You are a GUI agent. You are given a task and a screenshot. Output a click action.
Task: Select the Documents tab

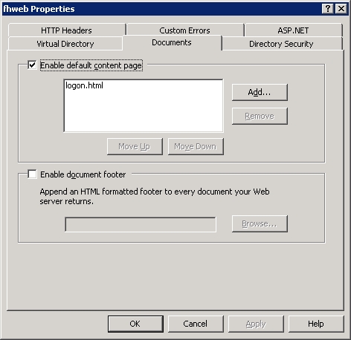click(172, 42)
